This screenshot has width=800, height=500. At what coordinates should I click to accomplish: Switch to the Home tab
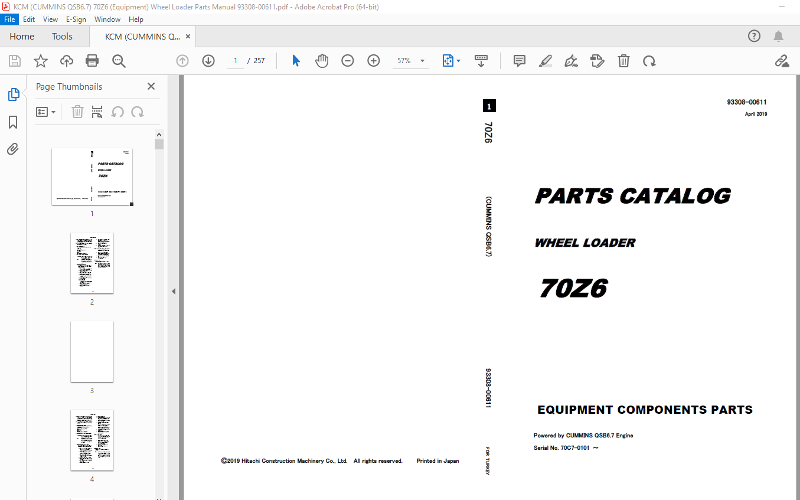pyautogui.click(x=22, y=36)
